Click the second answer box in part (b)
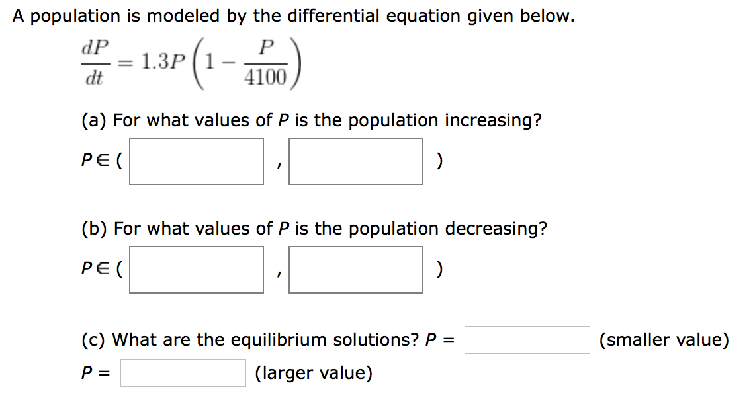753x402 pixels. click(x=355, y=270)
